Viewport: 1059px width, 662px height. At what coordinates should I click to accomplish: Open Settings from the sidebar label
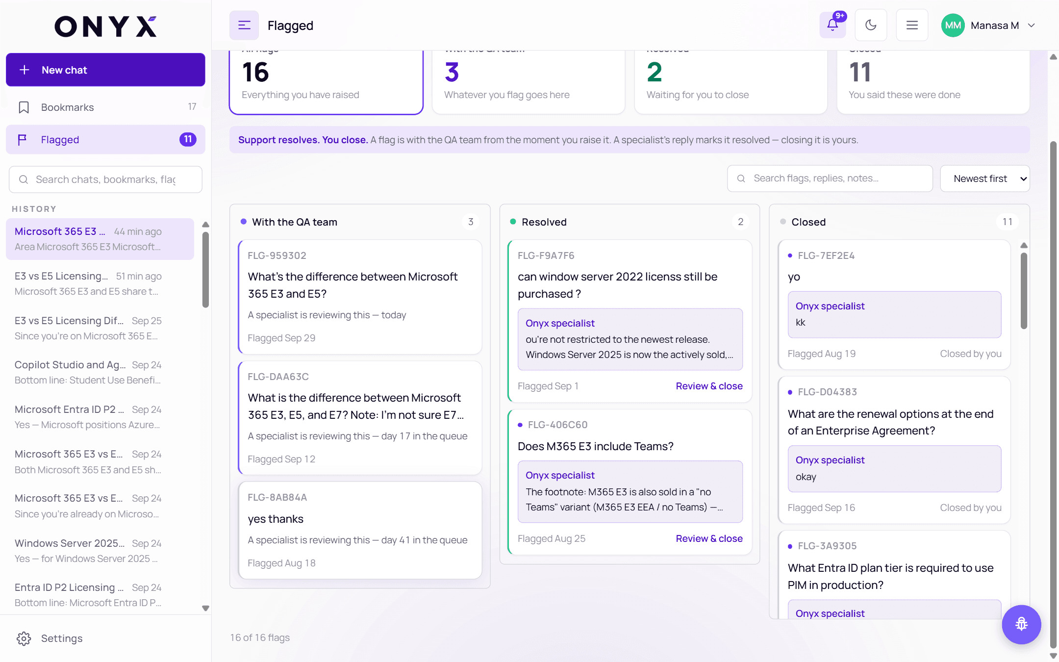pyautogui.click(x=62, y=638)
